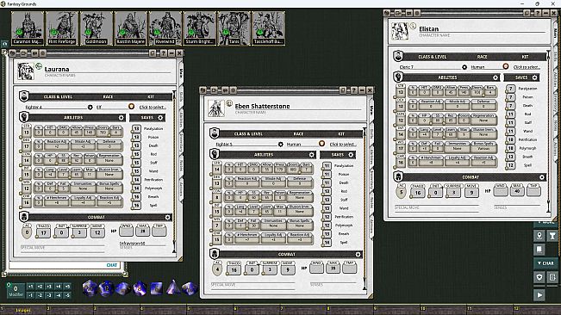Open the Raistlin Majere portrait
This screenshot has height=315, width=561.
[x=131, y=28]
